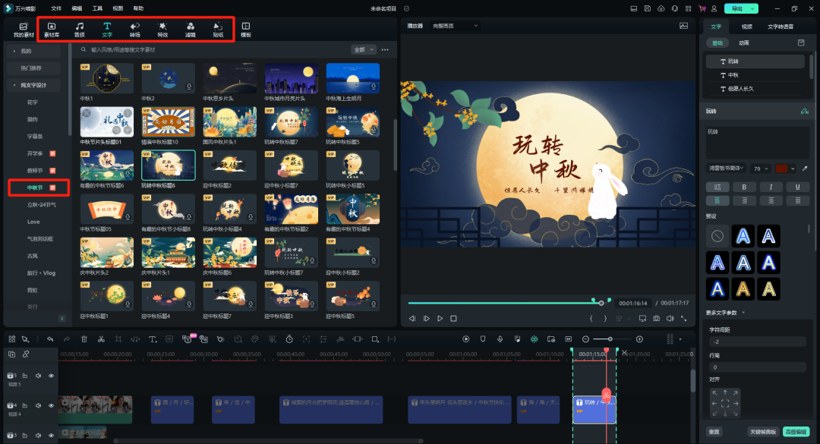Image resolution: width=820 pixels, height=444 pixels.
Task: Open the 特效 effects tab
Action: click(x=162, y=30)
